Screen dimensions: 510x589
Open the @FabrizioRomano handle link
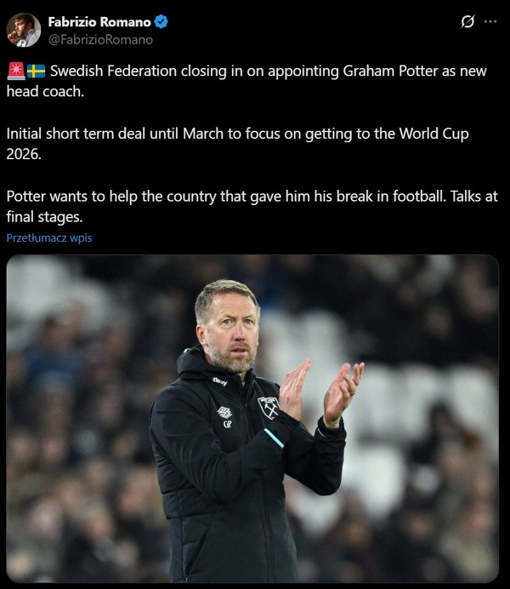(x=100, y=40)
